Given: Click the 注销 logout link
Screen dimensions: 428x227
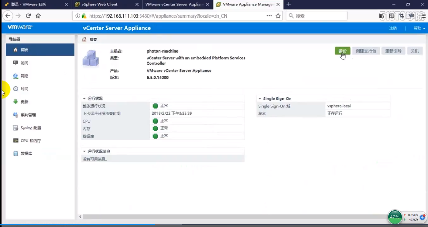Looking at the screenshot, I should tap(393, 28).
